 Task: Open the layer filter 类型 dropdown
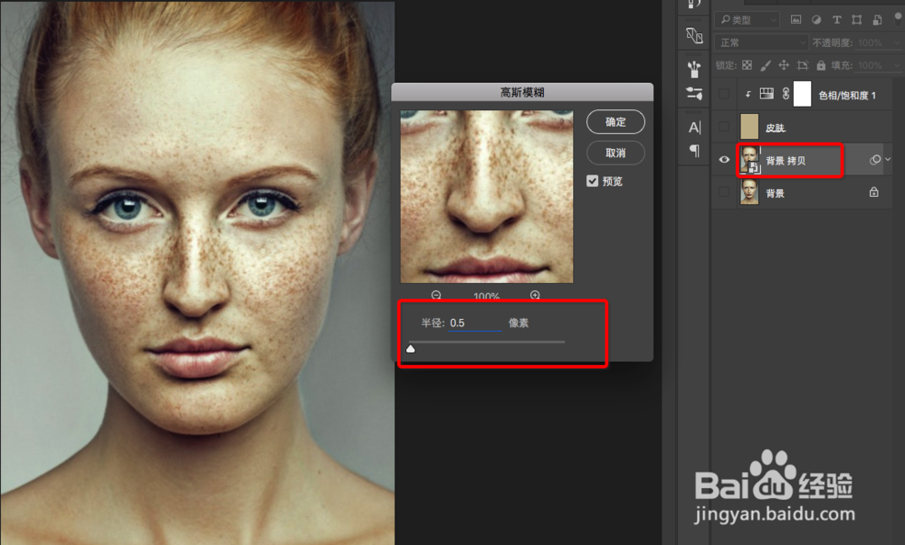[x=748, y=20]
